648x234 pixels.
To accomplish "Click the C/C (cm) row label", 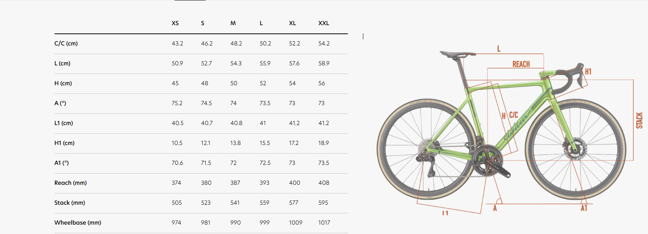I will [66, 44].
